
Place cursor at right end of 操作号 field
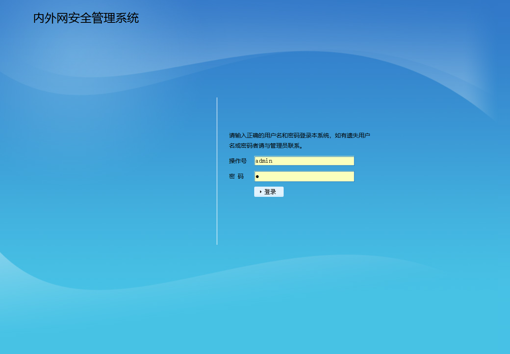coord(352,161)
